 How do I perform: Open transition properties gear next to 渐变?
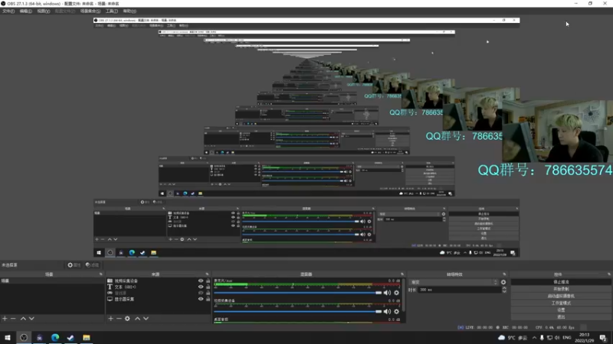click(x=503, y=282)
